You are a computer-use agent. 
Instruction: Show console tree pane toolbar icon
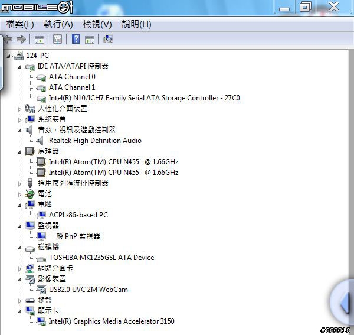[40, 40]
